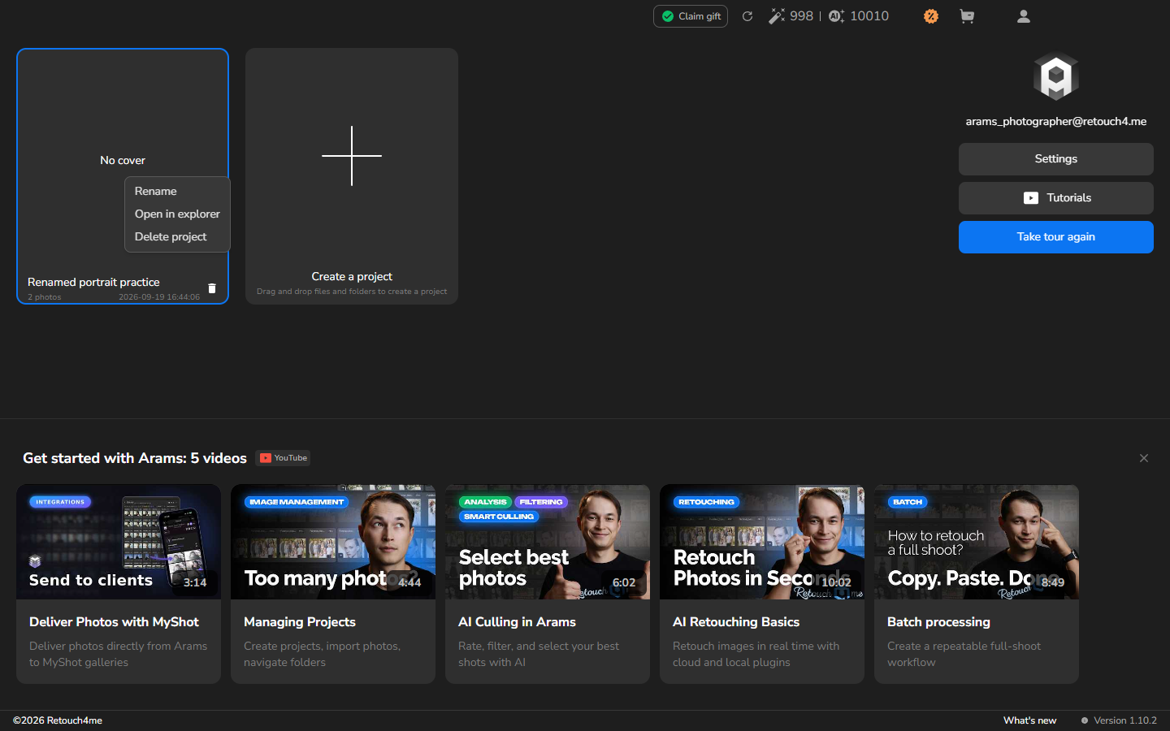This screenshot has width=1170, height=731.
Task: Open the Send to clients video thumbnail
Action: (x=119, y=542)
